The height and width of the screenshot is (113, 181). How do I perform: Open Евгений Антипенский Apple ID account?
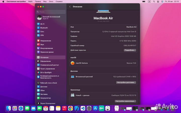pyautogui.click(x=49, y=18)
